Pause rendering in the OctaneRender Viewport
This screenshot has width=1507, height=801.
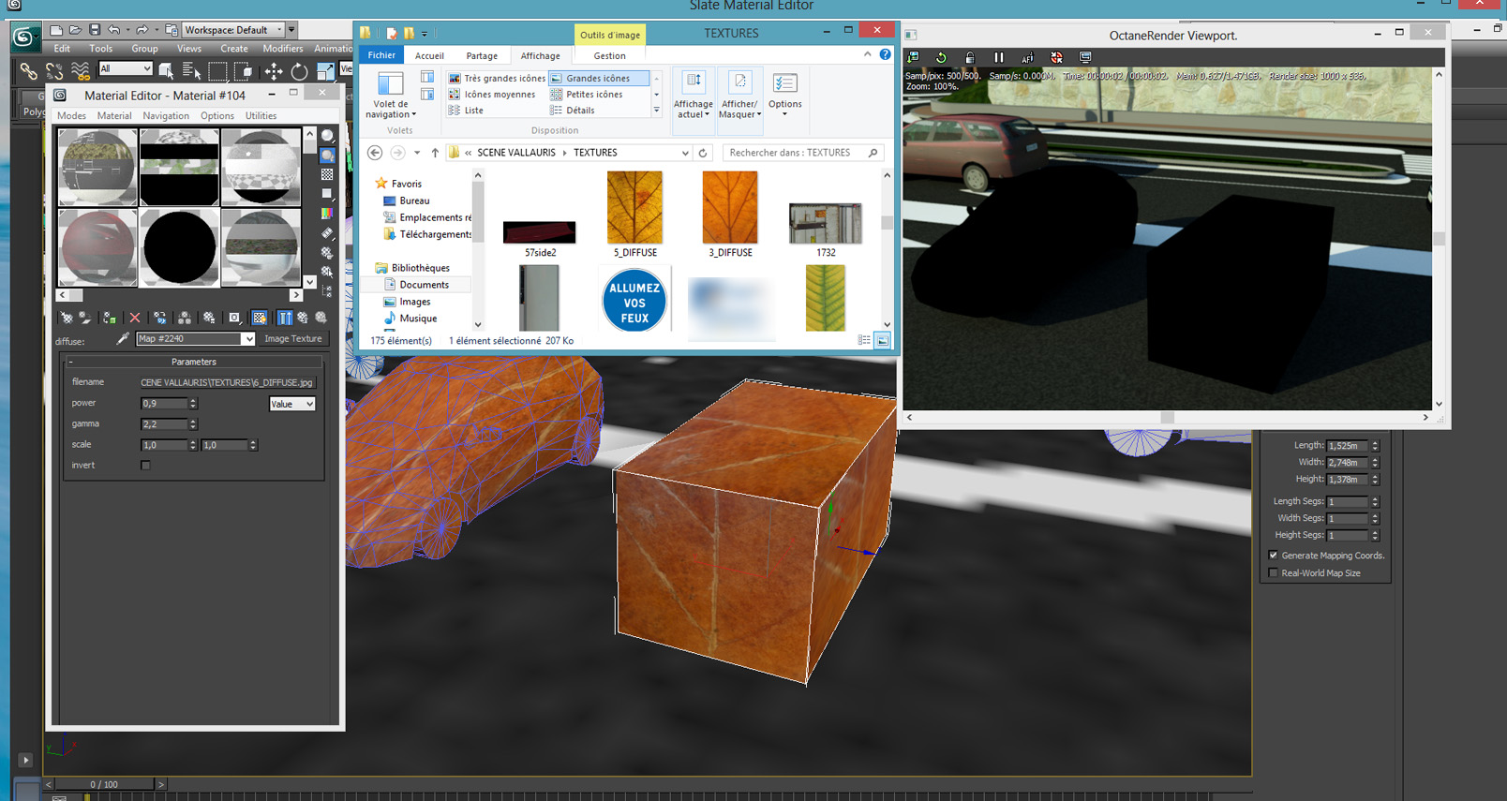pos(999,57)
